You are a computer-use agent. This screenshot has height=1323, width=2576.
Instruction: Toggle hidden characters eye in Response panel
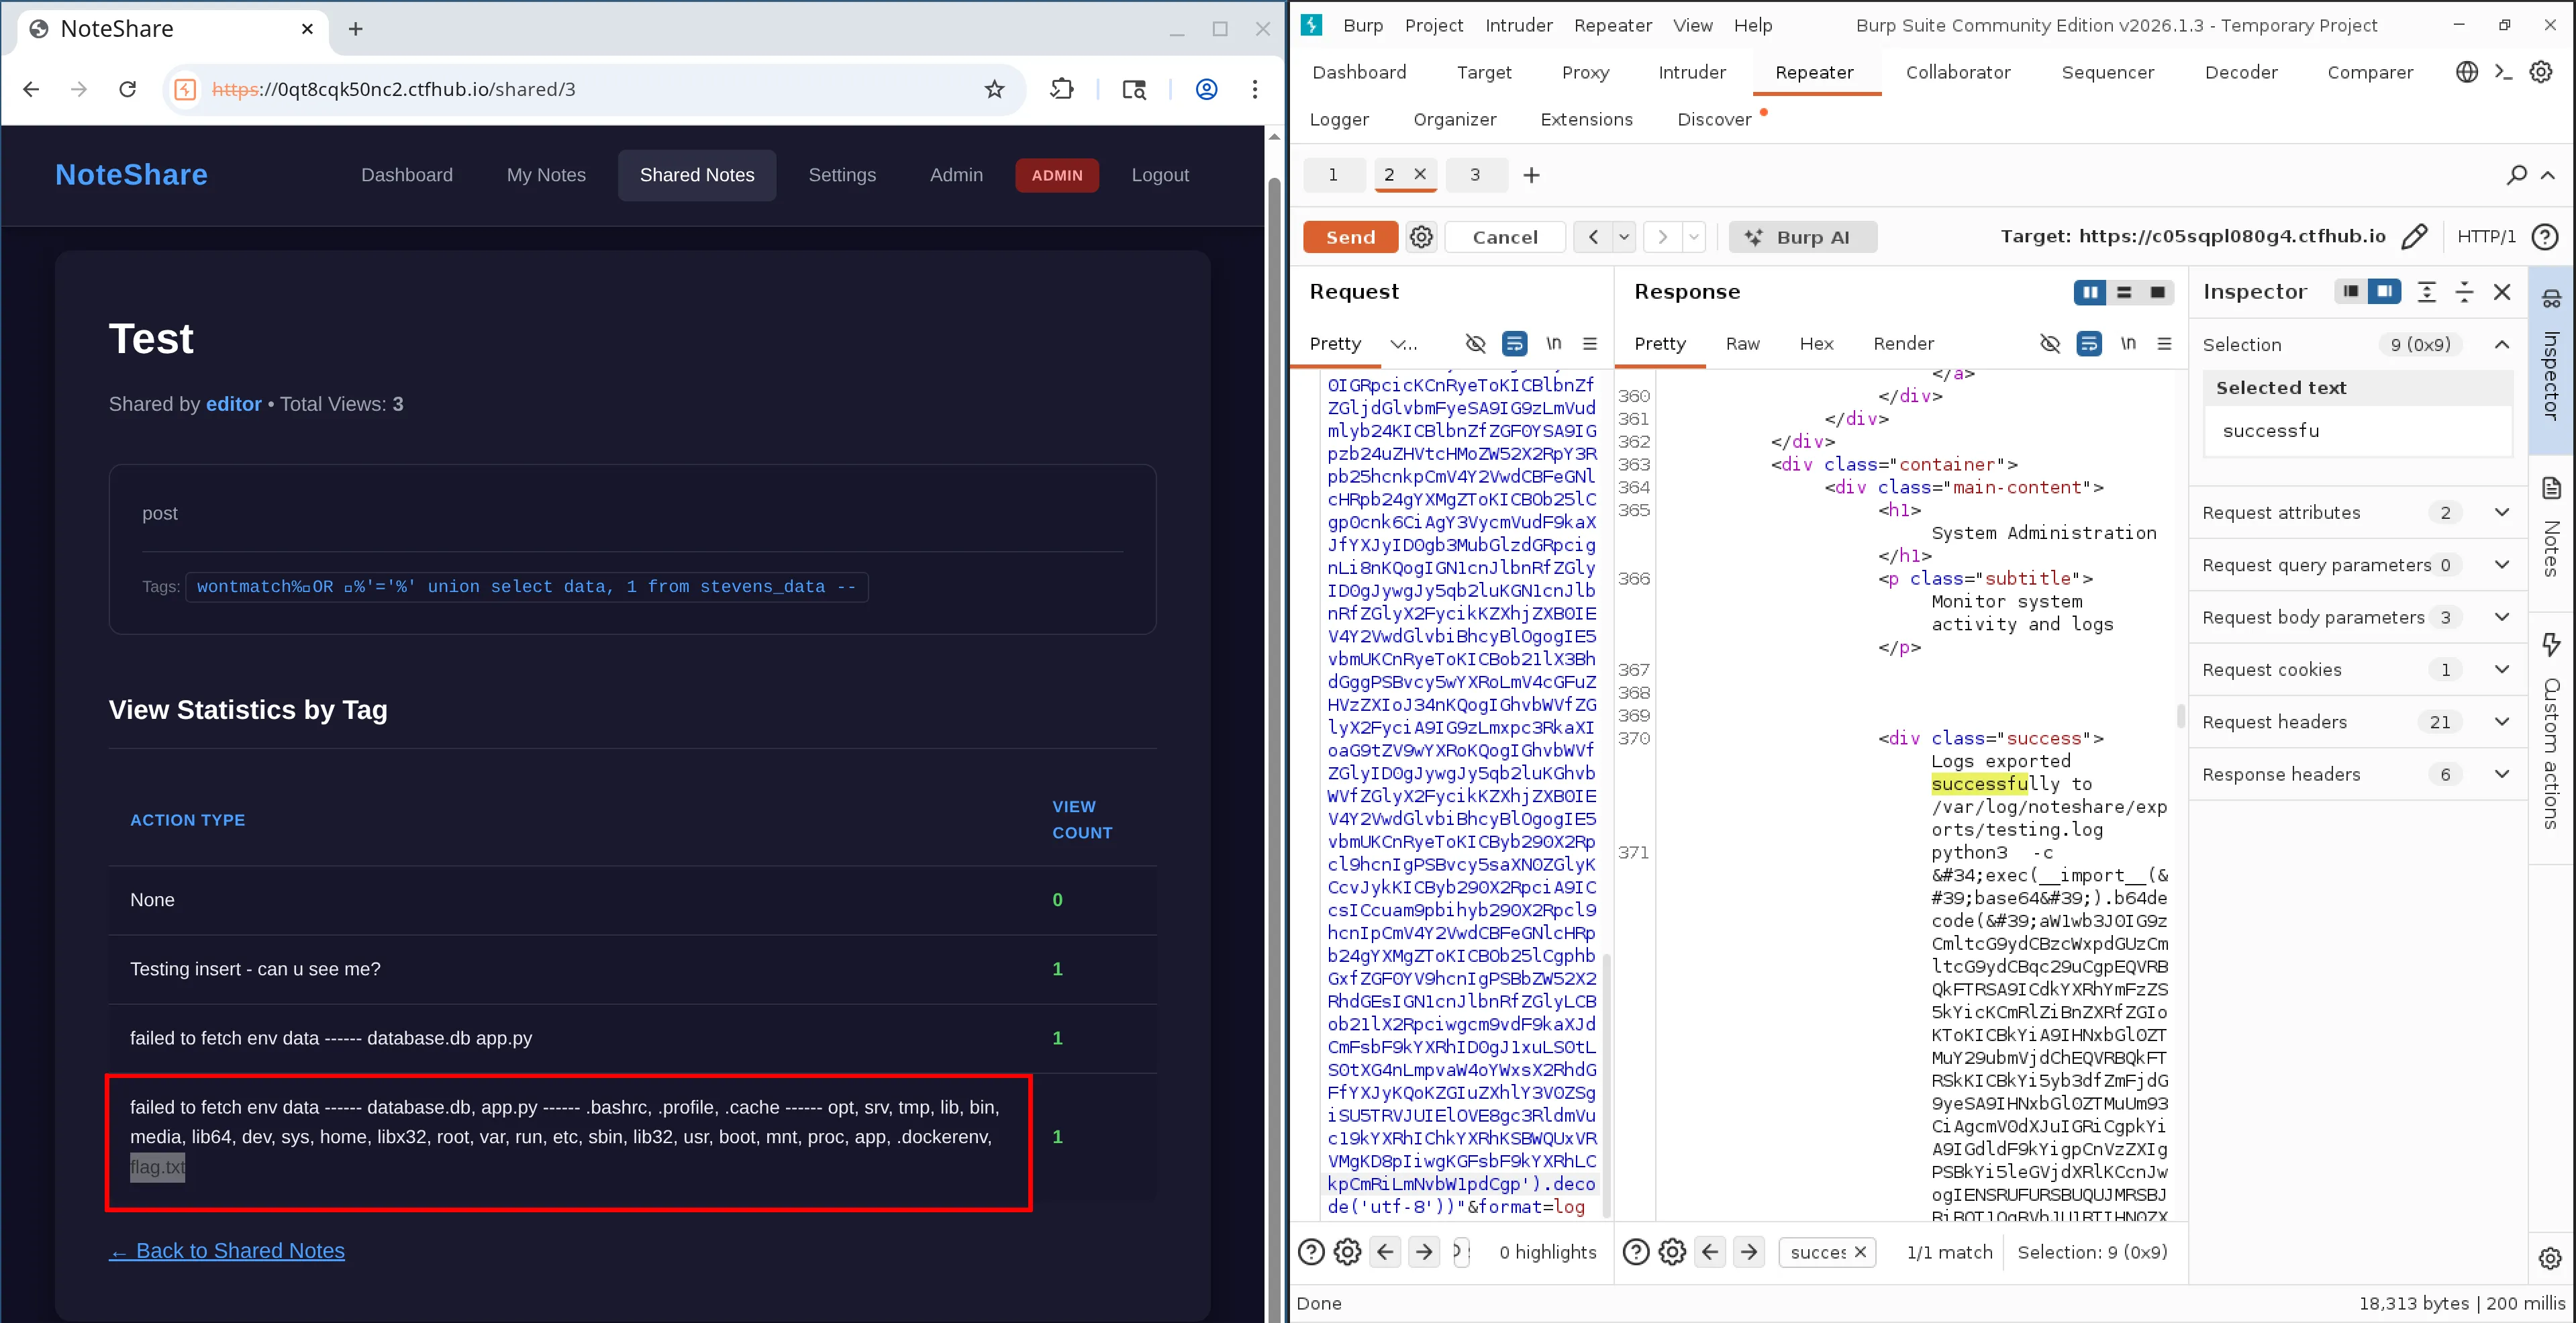point(2049,344)
